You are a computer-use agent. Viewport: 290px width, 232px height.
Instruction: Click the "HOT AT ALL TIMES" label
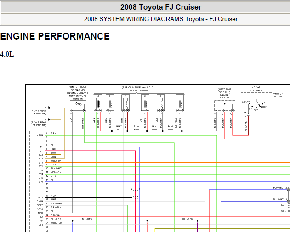click(256, 89)
